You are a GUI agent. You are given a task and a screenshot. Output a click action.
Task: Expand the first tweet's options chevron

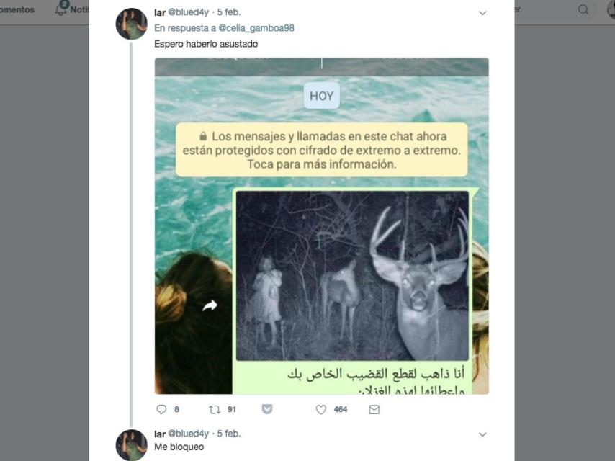[x=482, y=13]
